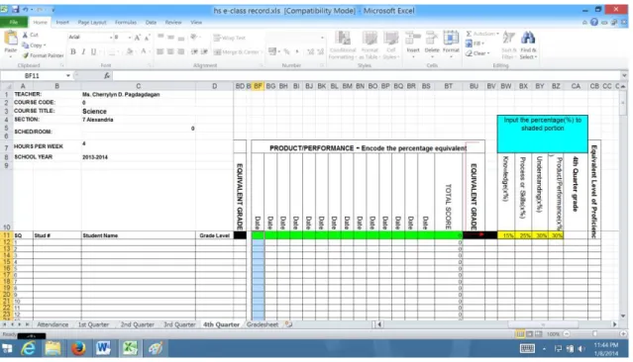Toggle Underline formatting
Screen dimensions: 633x362
93,51
